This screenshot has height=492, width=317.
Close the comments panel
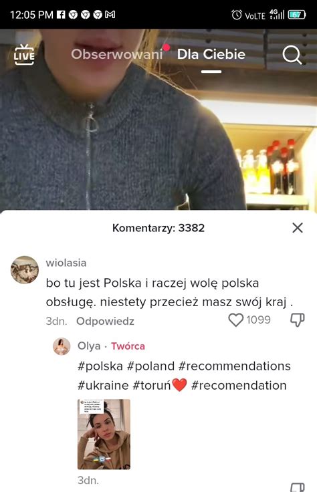point(297,228)
